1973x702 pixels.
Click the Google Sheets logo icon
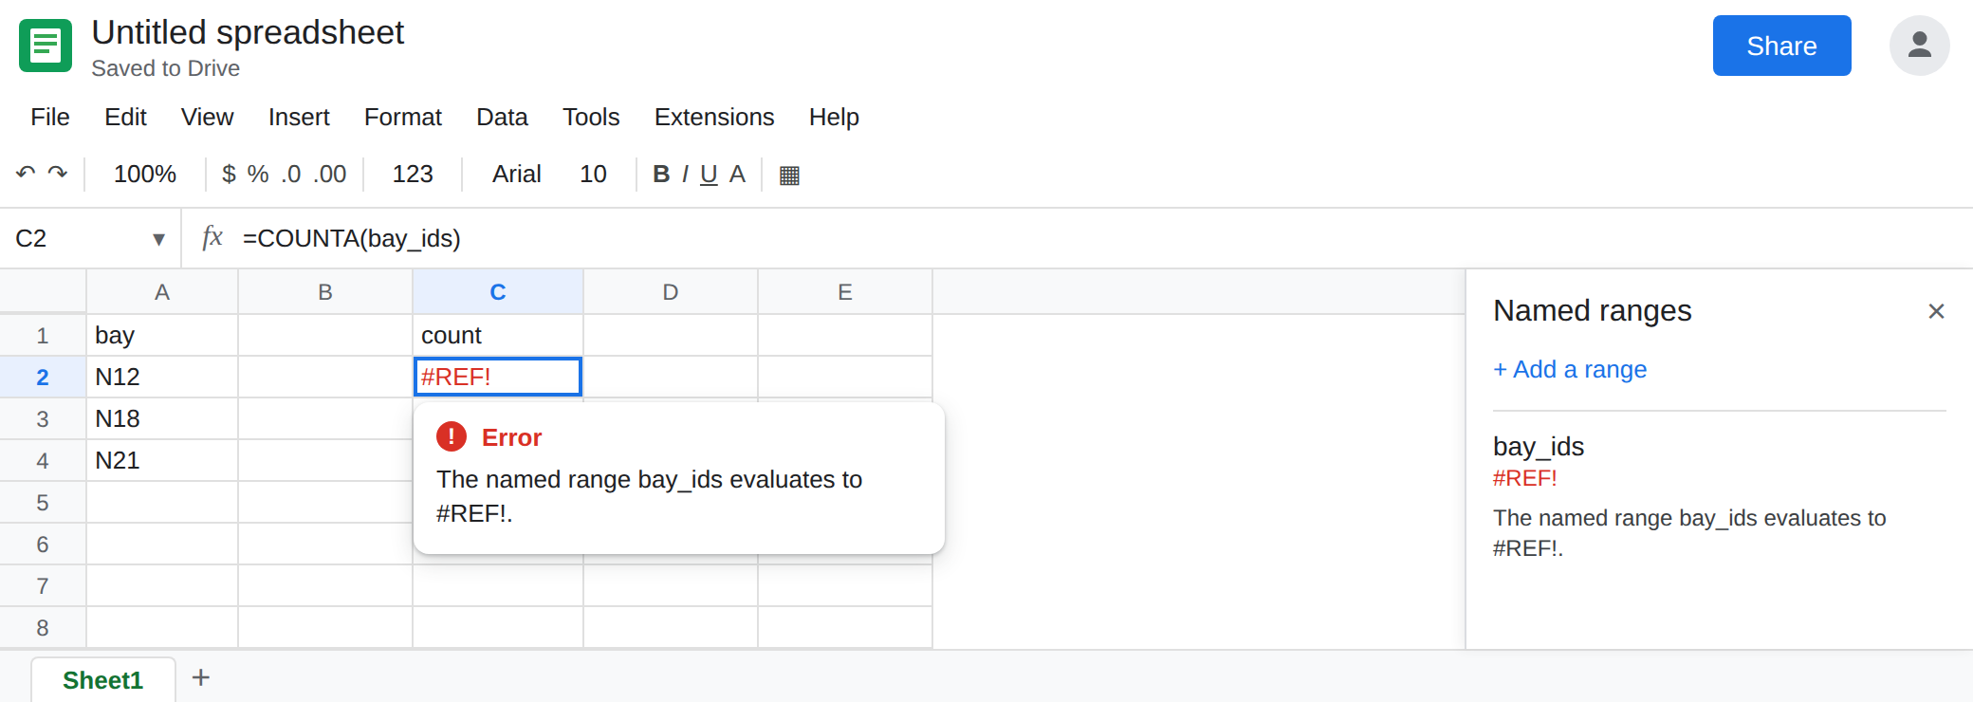[x=46, y=46]
